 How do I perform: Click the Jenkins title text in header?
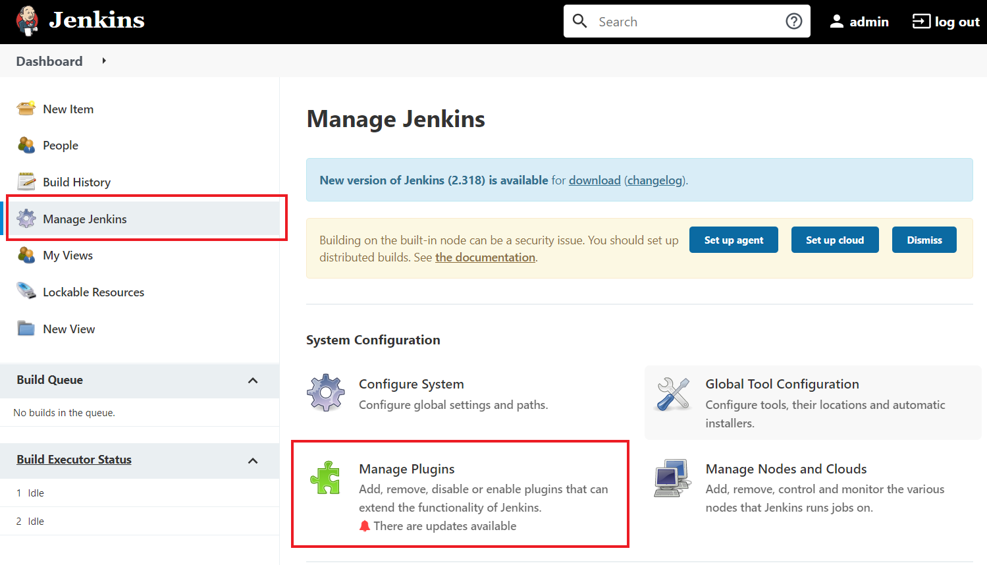(97, 20)
